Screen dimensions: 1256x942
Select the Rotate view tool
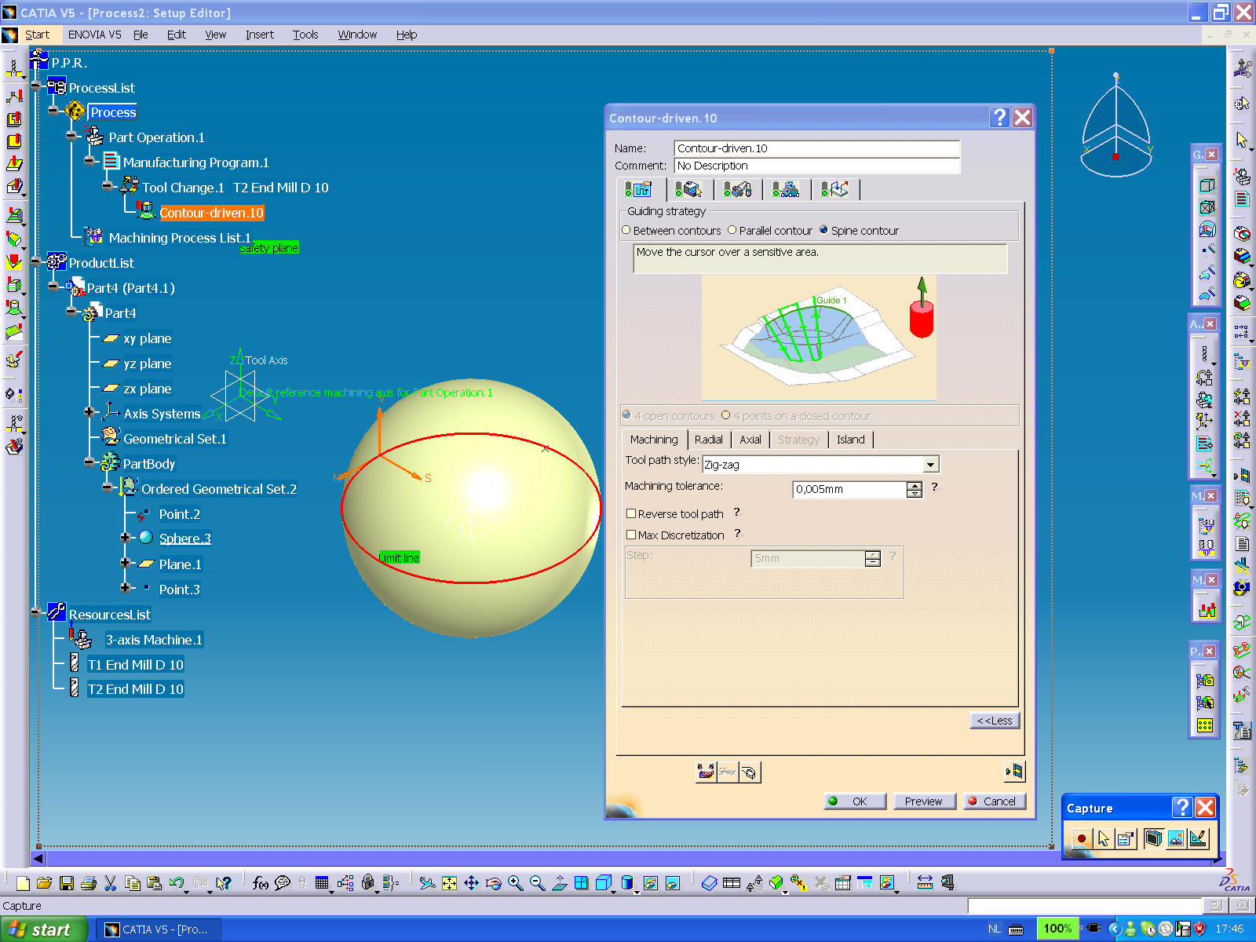coord(493,883)
